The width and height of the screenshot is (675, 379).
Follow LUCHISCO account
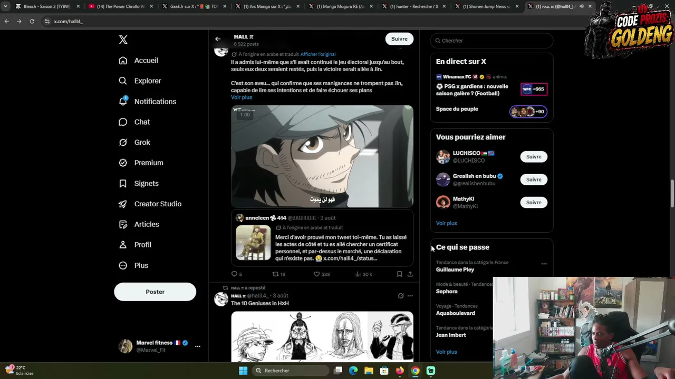(534, 157)
